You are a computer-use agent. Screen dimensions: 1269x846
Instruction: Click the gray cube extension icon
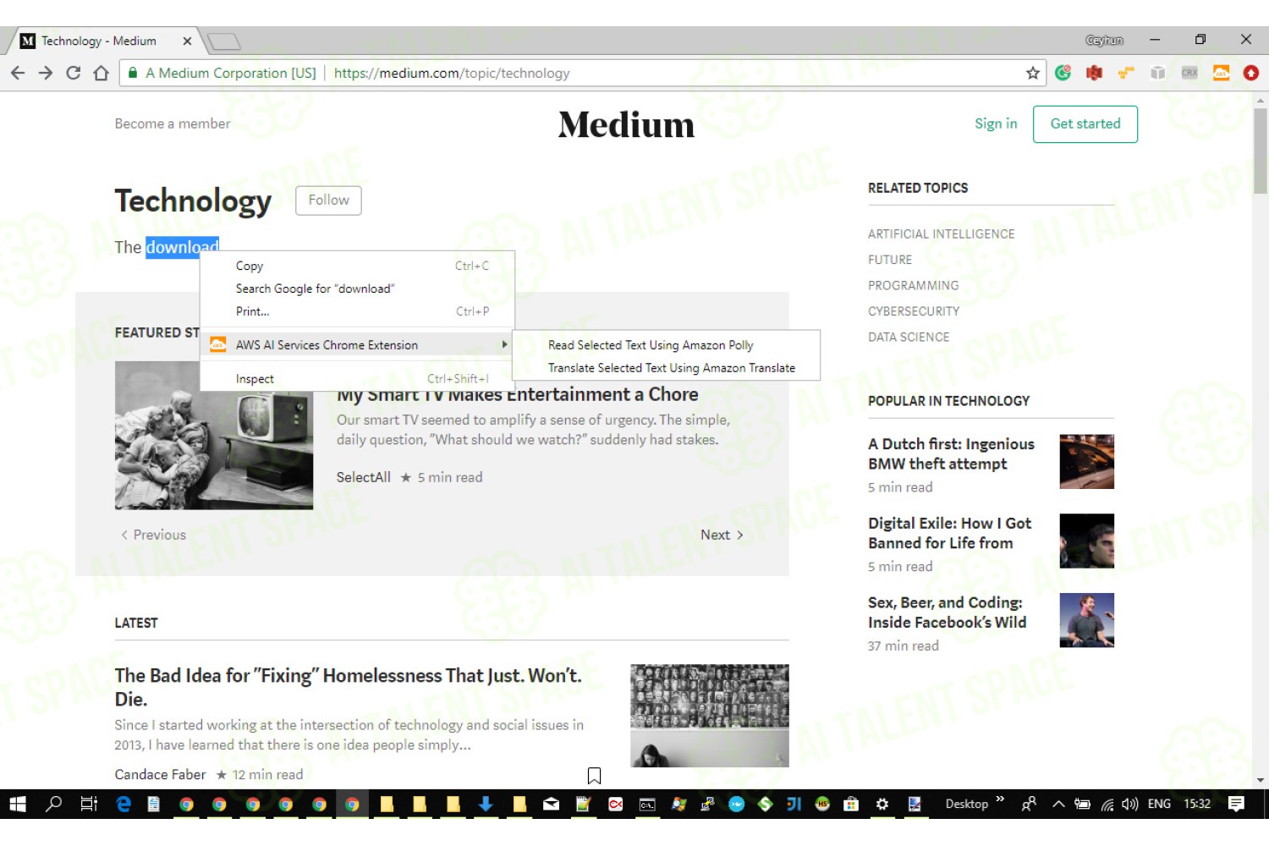click(1157, 73)
